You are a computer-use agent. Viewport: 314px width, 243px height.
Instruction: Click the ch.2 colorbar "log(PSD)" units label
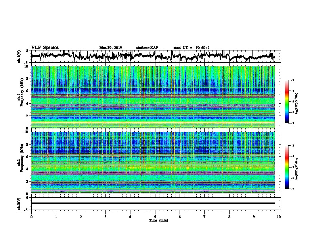tap(297, 169)
